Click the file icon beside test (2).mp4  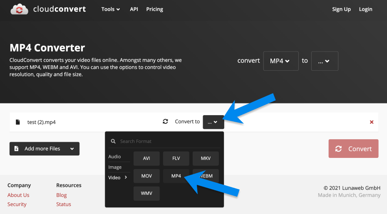point(18,122)
